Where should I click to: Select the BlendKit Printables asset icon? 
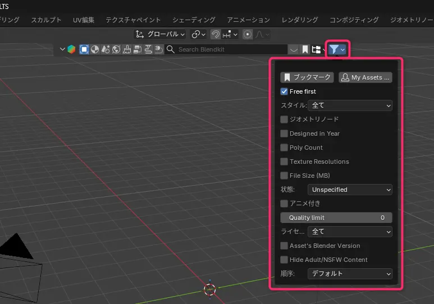[148, 49]
